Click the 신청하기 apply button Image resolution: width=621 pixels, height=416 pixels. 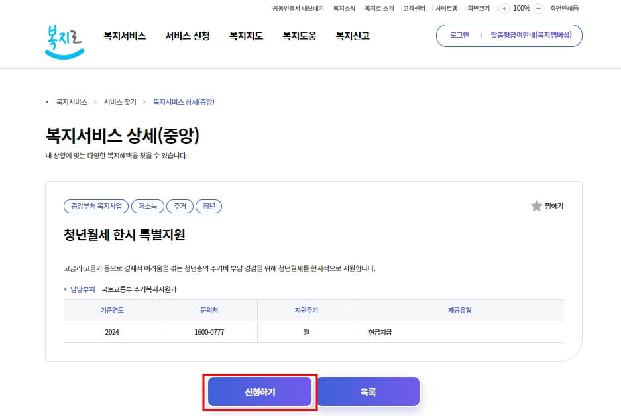[260, 391]
